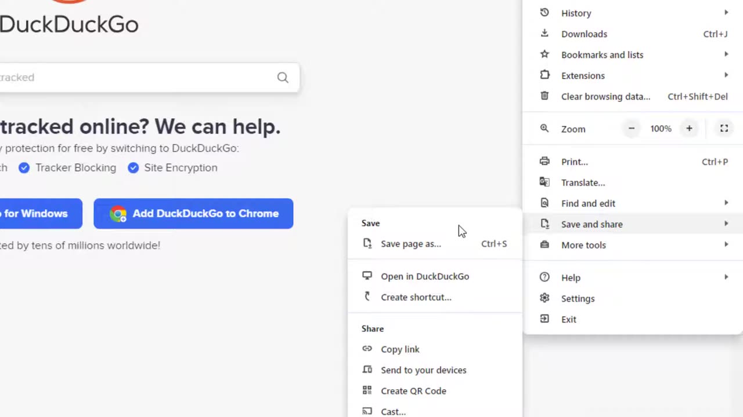Choose Copy link under Share
The height and width of the screenshot is (417, 743).
tap(435, 349)
